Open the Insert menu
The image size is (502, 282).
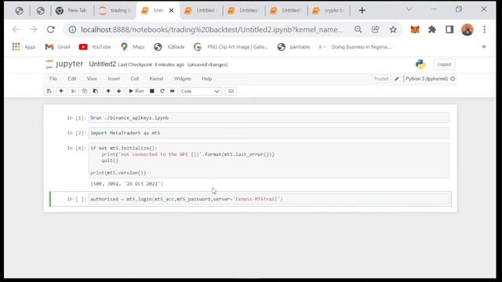coord(114,78)
